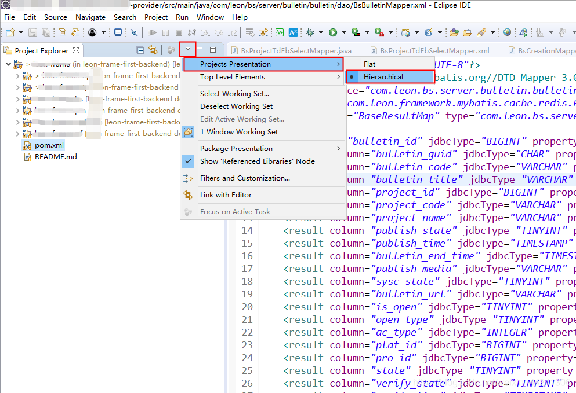Click the Suspend debug icon

(x=166, y=32)
